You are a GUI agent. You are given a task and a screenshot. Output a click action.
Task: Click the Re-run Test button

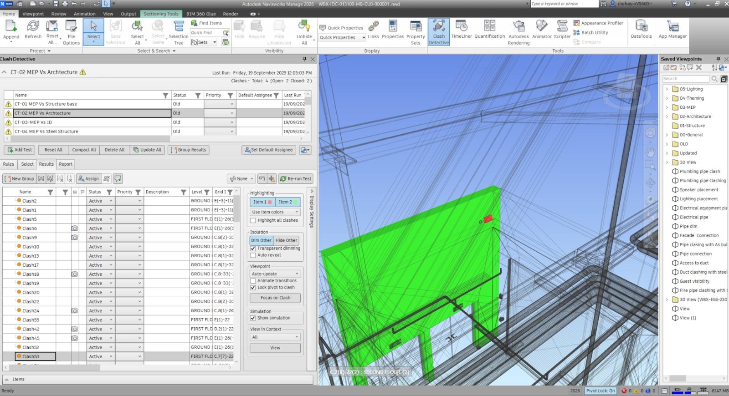(x=295, y=179)
